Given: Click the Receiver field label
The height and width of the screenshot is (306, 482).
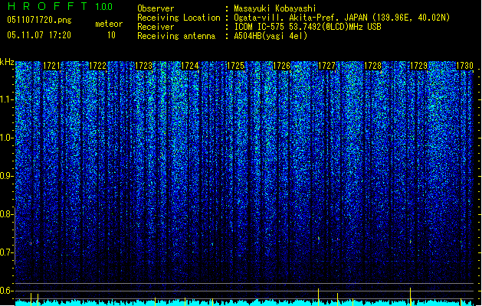Looking at the screenshot, I should [x=156, y=27].
